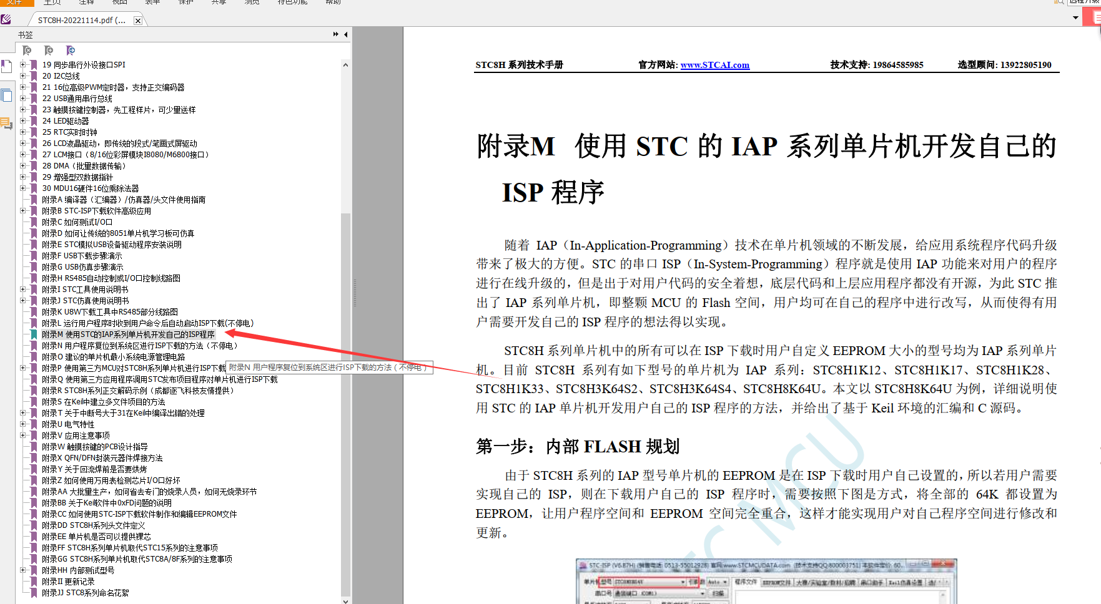Click highlighted bookmark icon beside 附录M entry
The image size is (1101, 604).
click(x=34, y=334)
